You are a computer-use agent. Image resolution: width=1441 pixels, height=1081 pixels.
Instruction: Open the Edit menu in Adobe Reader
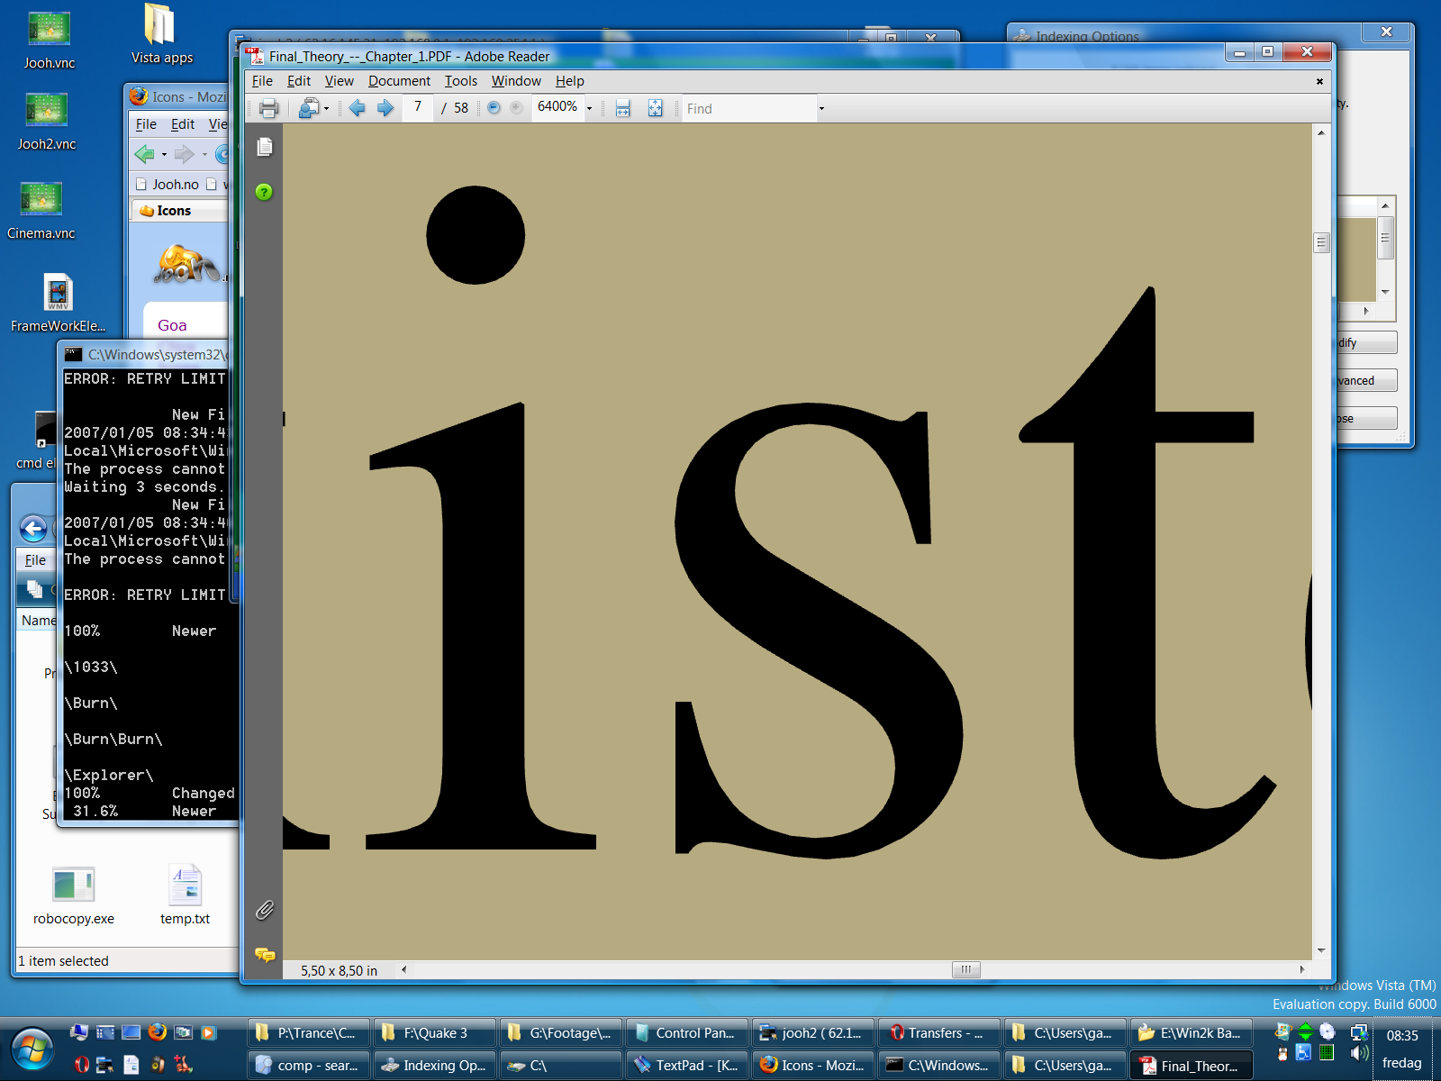(x=299, y=81)
